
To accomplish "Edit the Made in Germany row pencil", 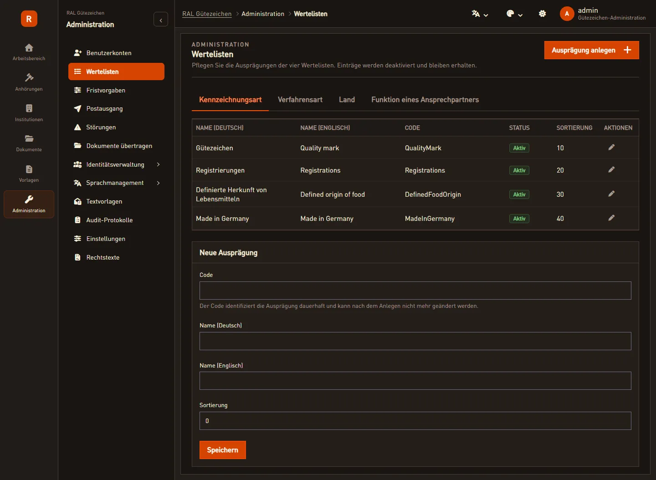I will (x=611, y=218).
